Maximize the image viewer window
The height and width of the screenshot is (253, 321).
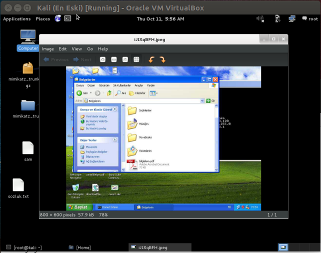[x=273, y=39]
